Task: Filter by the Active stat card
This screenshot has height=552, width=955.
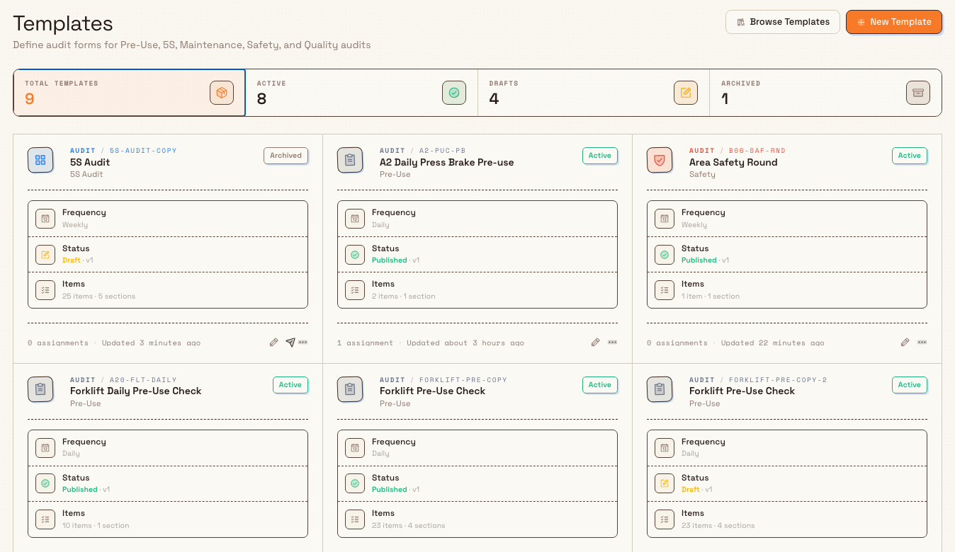Action: click(361, 93)
